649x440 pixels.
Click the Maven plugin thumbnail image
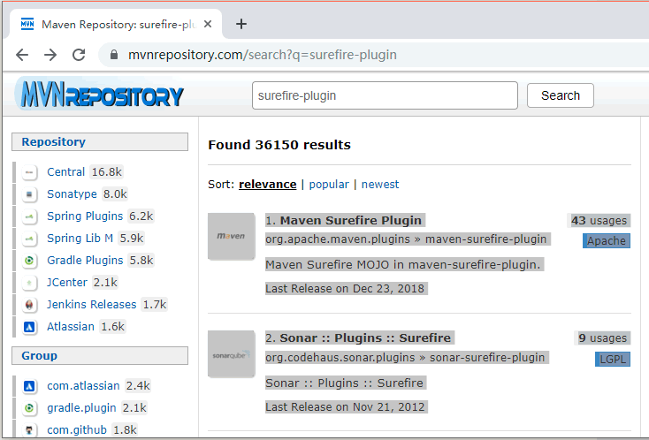click(x=231, y=236)
